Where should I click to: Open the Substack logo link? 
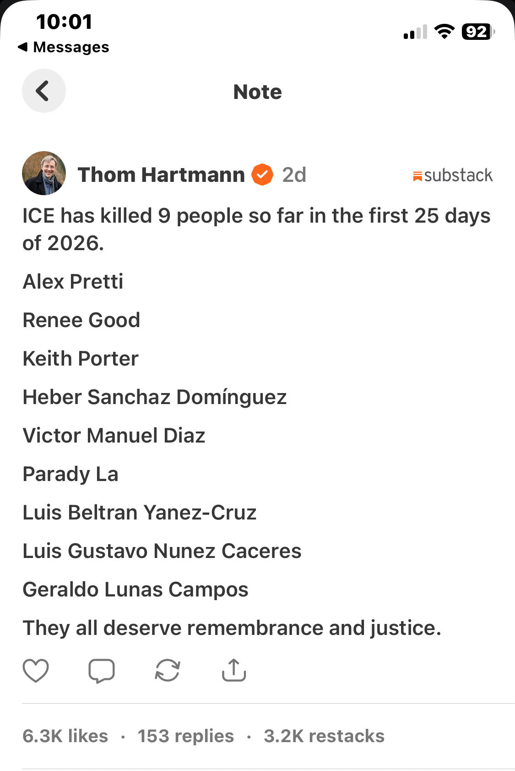[452, 175]
